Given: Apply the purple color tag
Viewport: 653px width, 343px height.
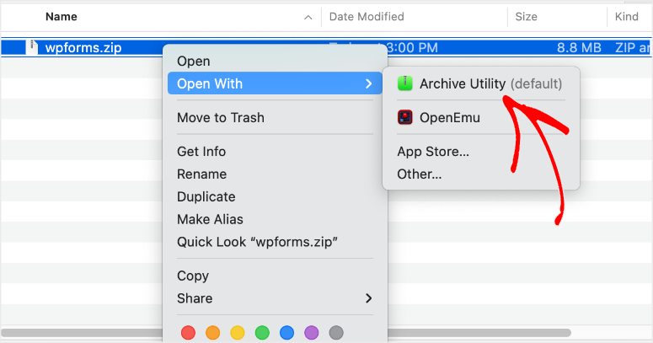Looking at the screenshot, I should pyautogui.click(x=312, y=333).
